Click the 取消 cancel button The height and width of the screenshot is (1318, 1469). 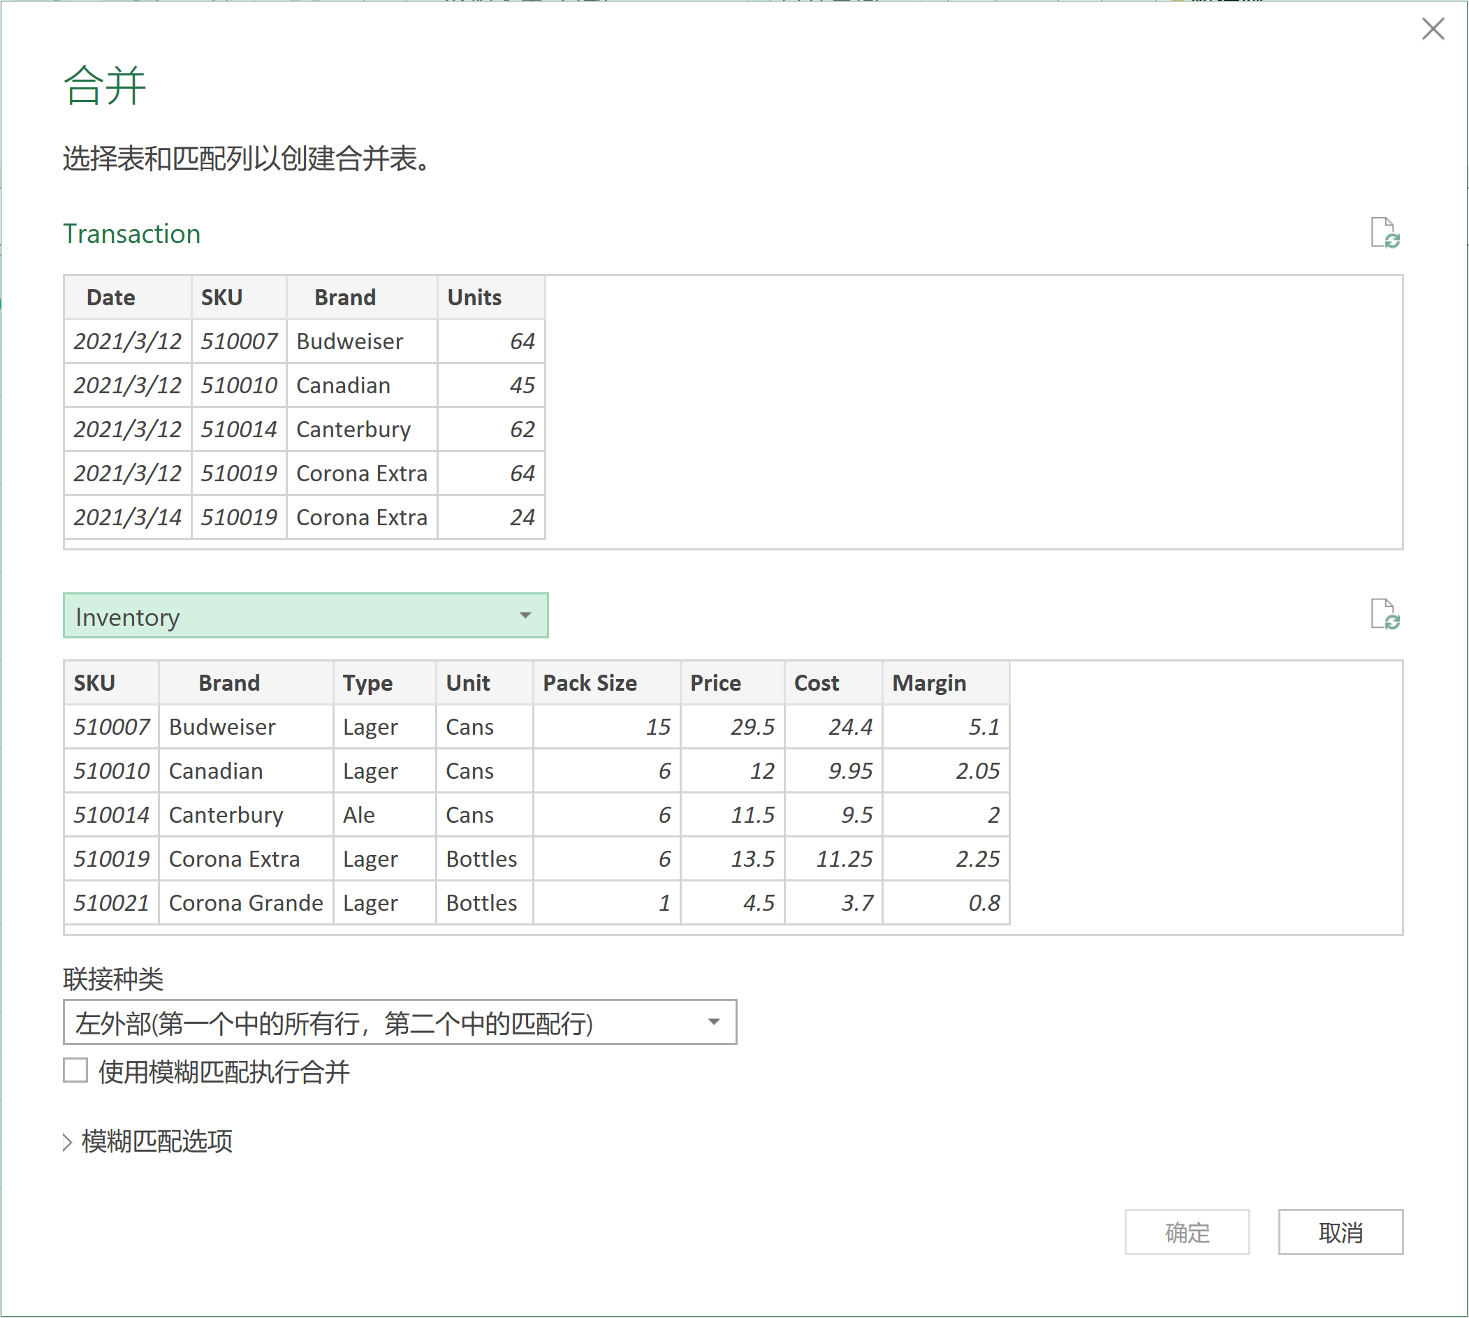(1339, 1231)
